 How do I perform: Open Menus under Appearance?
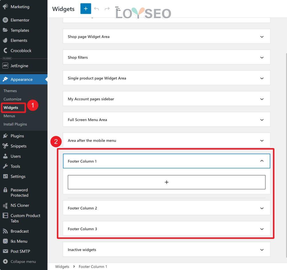tap(9, 116)
